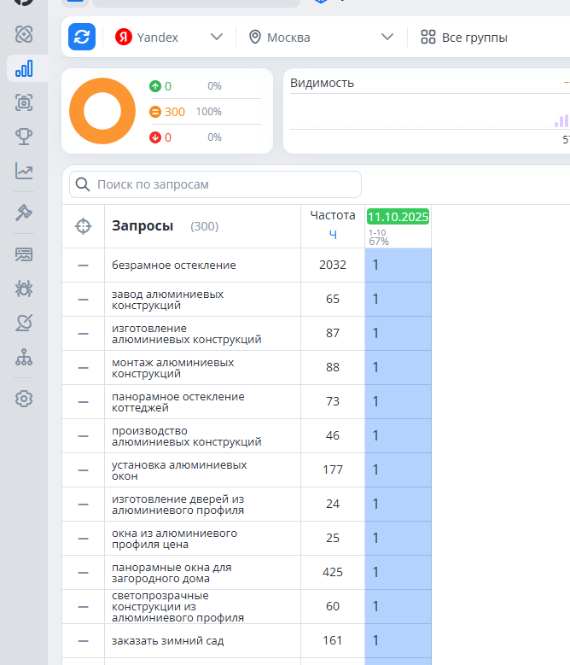The width and height of the screenshot is (570, 665).
Task: Expand the Yandex search engine dropdown
Action: (169, 38)
